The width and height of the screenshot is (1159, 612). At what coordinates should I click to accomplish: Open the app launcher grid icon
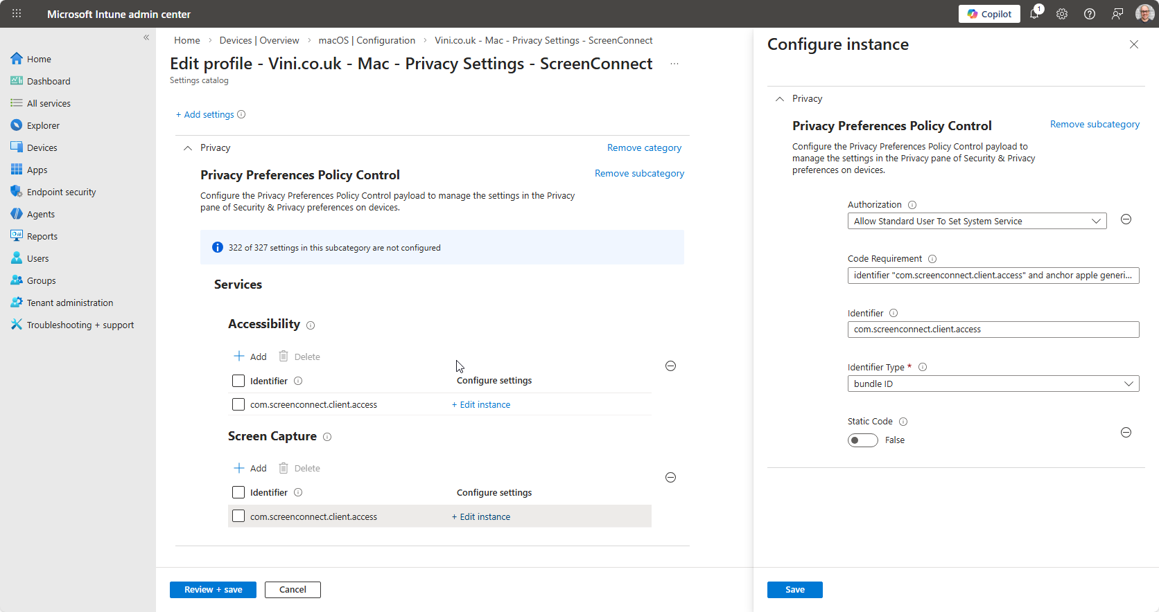click(17, 14)
